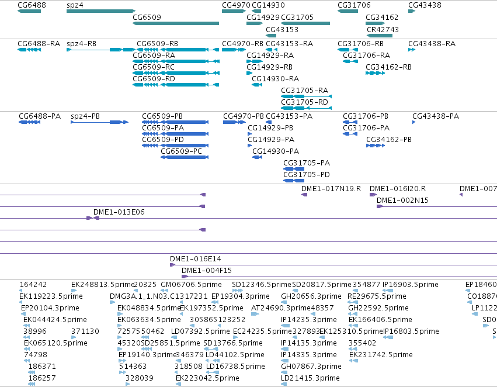
Task: Click the EP19304.3prime EST label
Action: [x=241, y=296]
